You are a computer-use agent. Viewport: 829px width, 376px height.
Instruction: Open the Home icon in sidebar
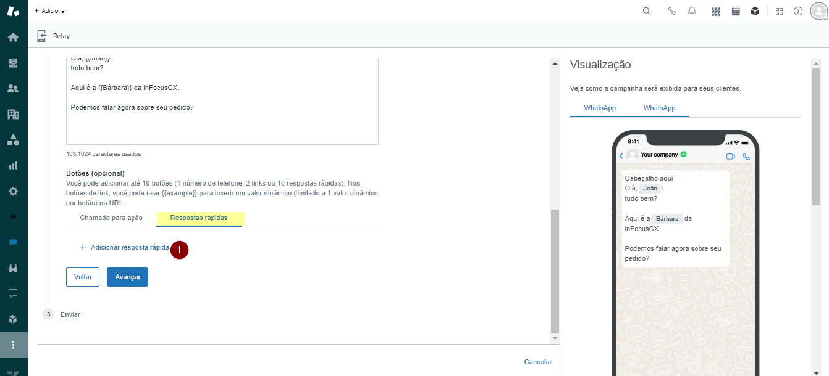(13, 37)
